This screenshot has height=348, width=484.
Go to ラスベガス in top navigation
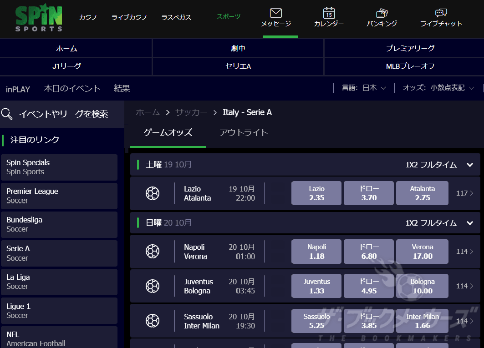tap(176, 17)
